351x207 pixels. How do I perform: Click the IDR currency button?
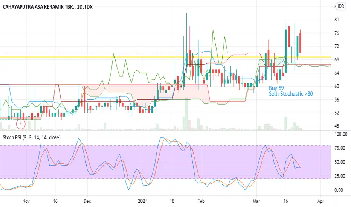pyautogui.click(x=341, y=6)
